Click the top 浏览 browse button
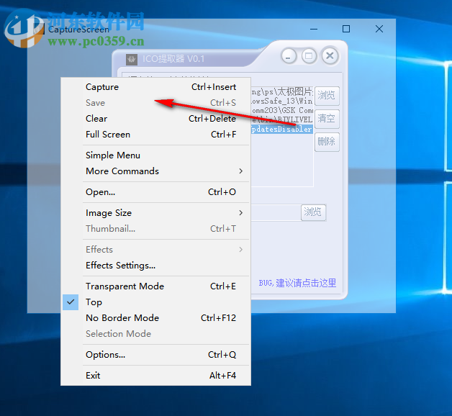The width and height of the screenshot is (452, 416). point(327,96)
